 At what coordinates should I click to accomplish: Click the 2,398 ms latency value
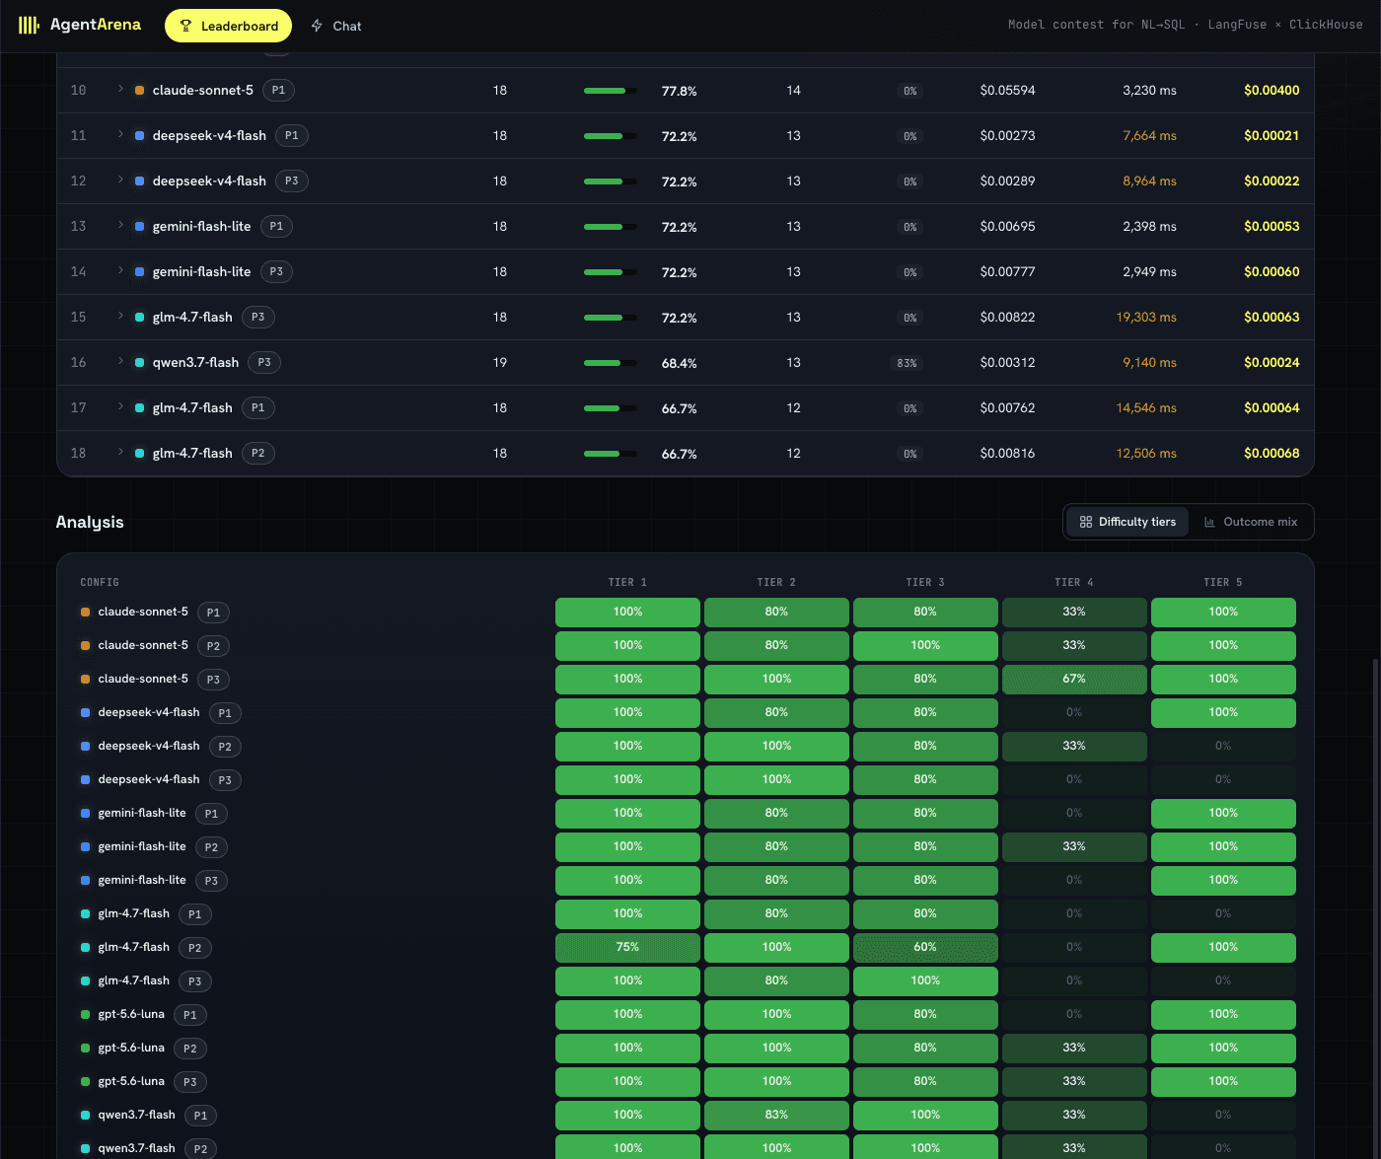pos(1149,227)
